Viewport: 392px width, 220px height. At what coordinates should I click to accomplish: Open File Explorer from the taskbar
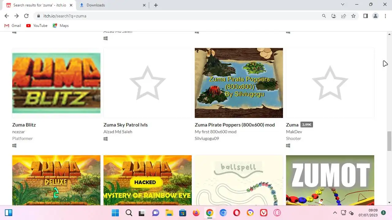169,213
